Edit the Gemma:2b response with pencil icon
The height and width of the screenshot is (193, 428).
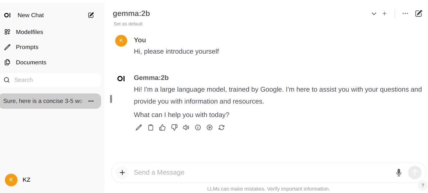tap(139, 127)
